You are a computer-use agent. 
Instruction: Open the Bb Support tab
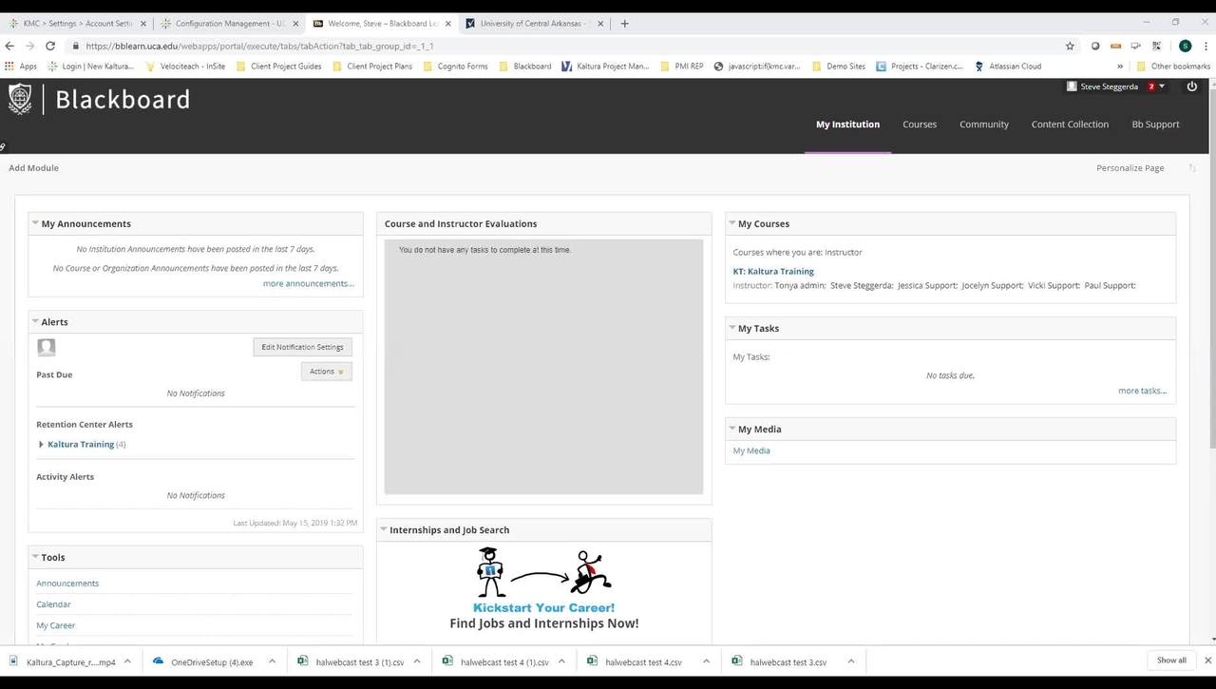(1155, 124)
